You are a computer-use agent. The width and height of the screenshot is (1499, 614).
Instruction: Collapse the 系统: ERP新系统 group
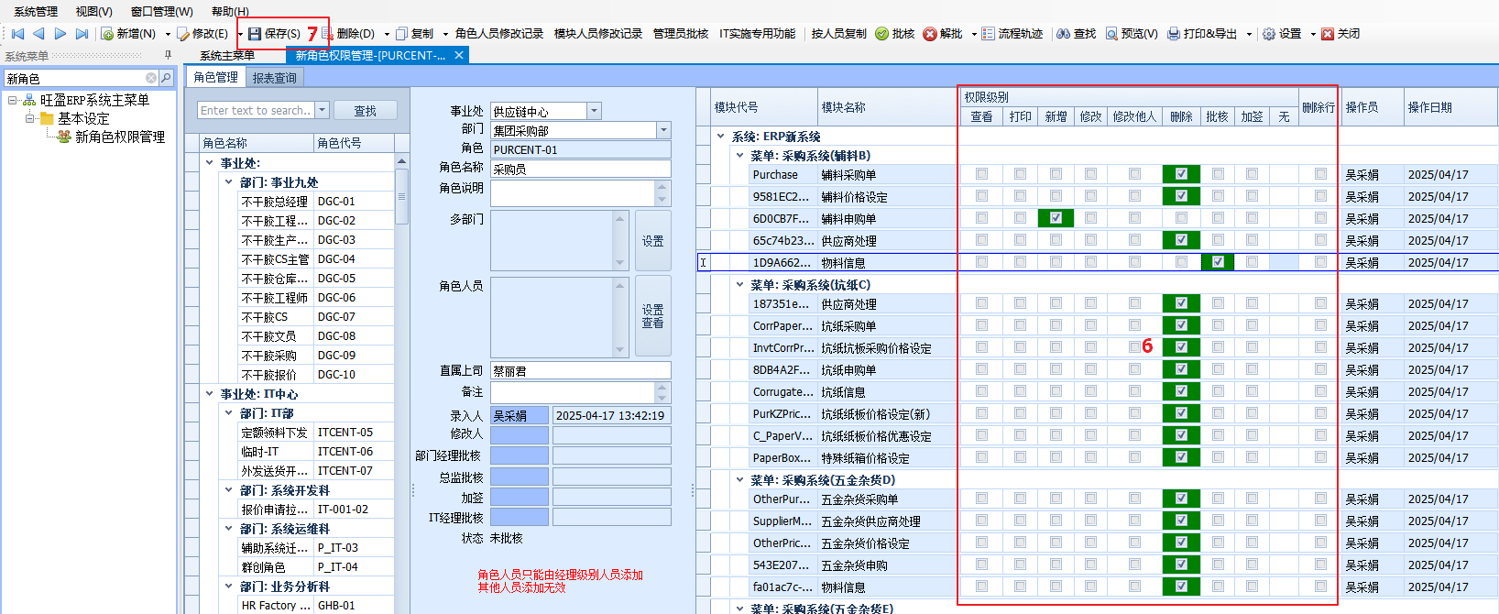[721, 137]
